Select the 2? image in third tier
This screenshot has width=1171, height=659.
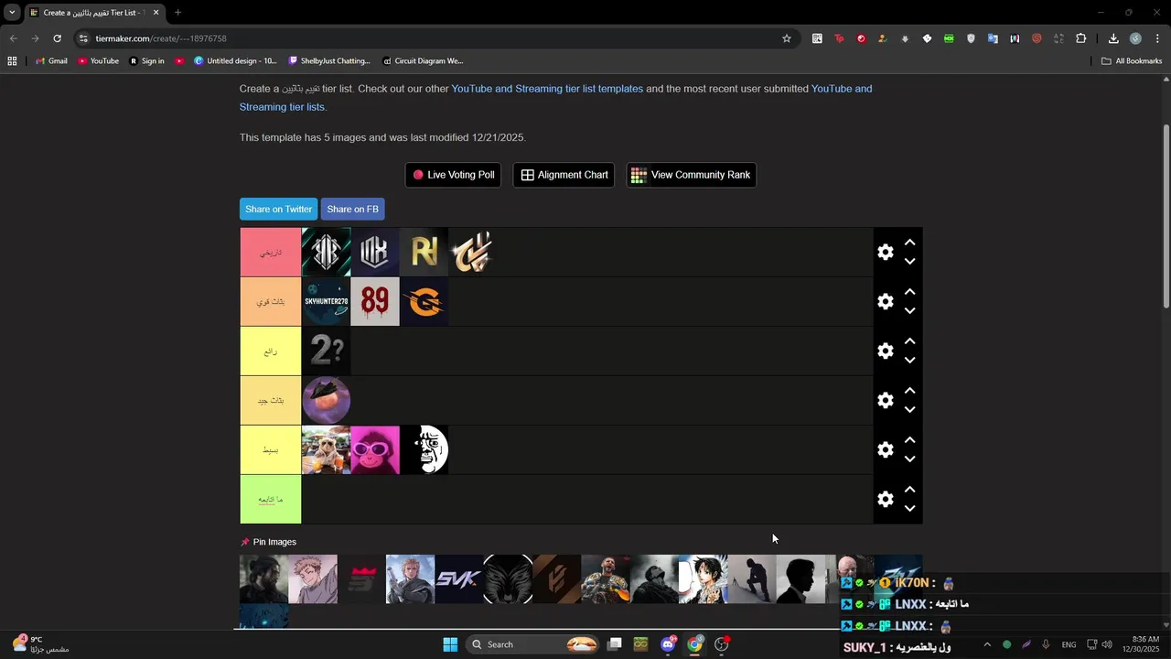[x=326, y=351]
